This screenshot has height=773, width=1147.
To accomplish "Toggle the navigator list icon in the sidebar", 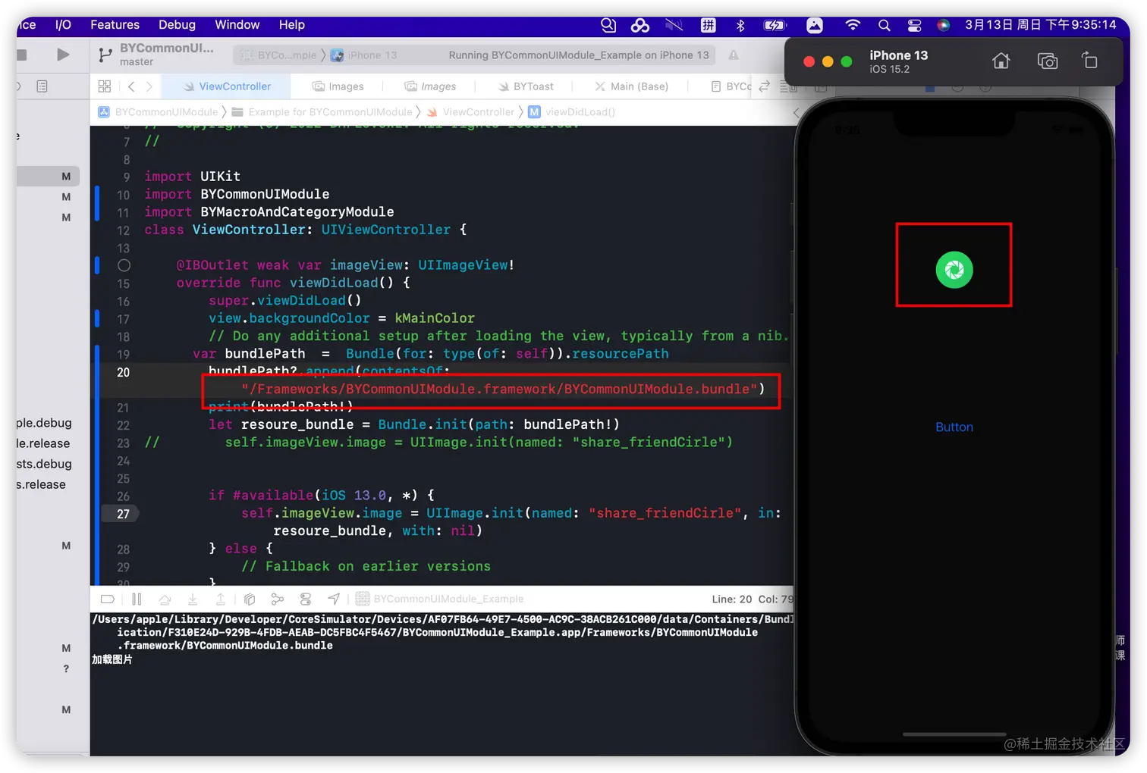I will click(x=42, y=86).
